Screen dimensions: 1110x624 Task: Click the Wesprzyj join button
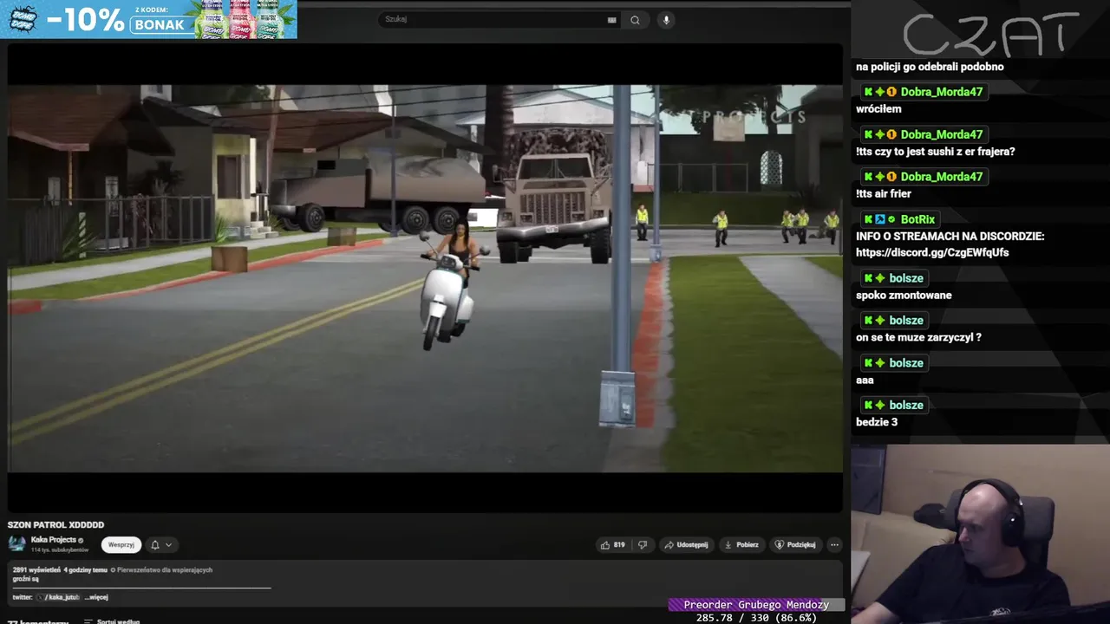[x=121, y=545]
